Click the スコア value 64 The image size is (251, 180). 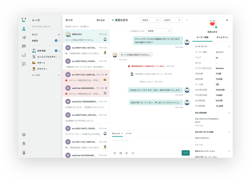pyautogui.click(x=217, y=58)
